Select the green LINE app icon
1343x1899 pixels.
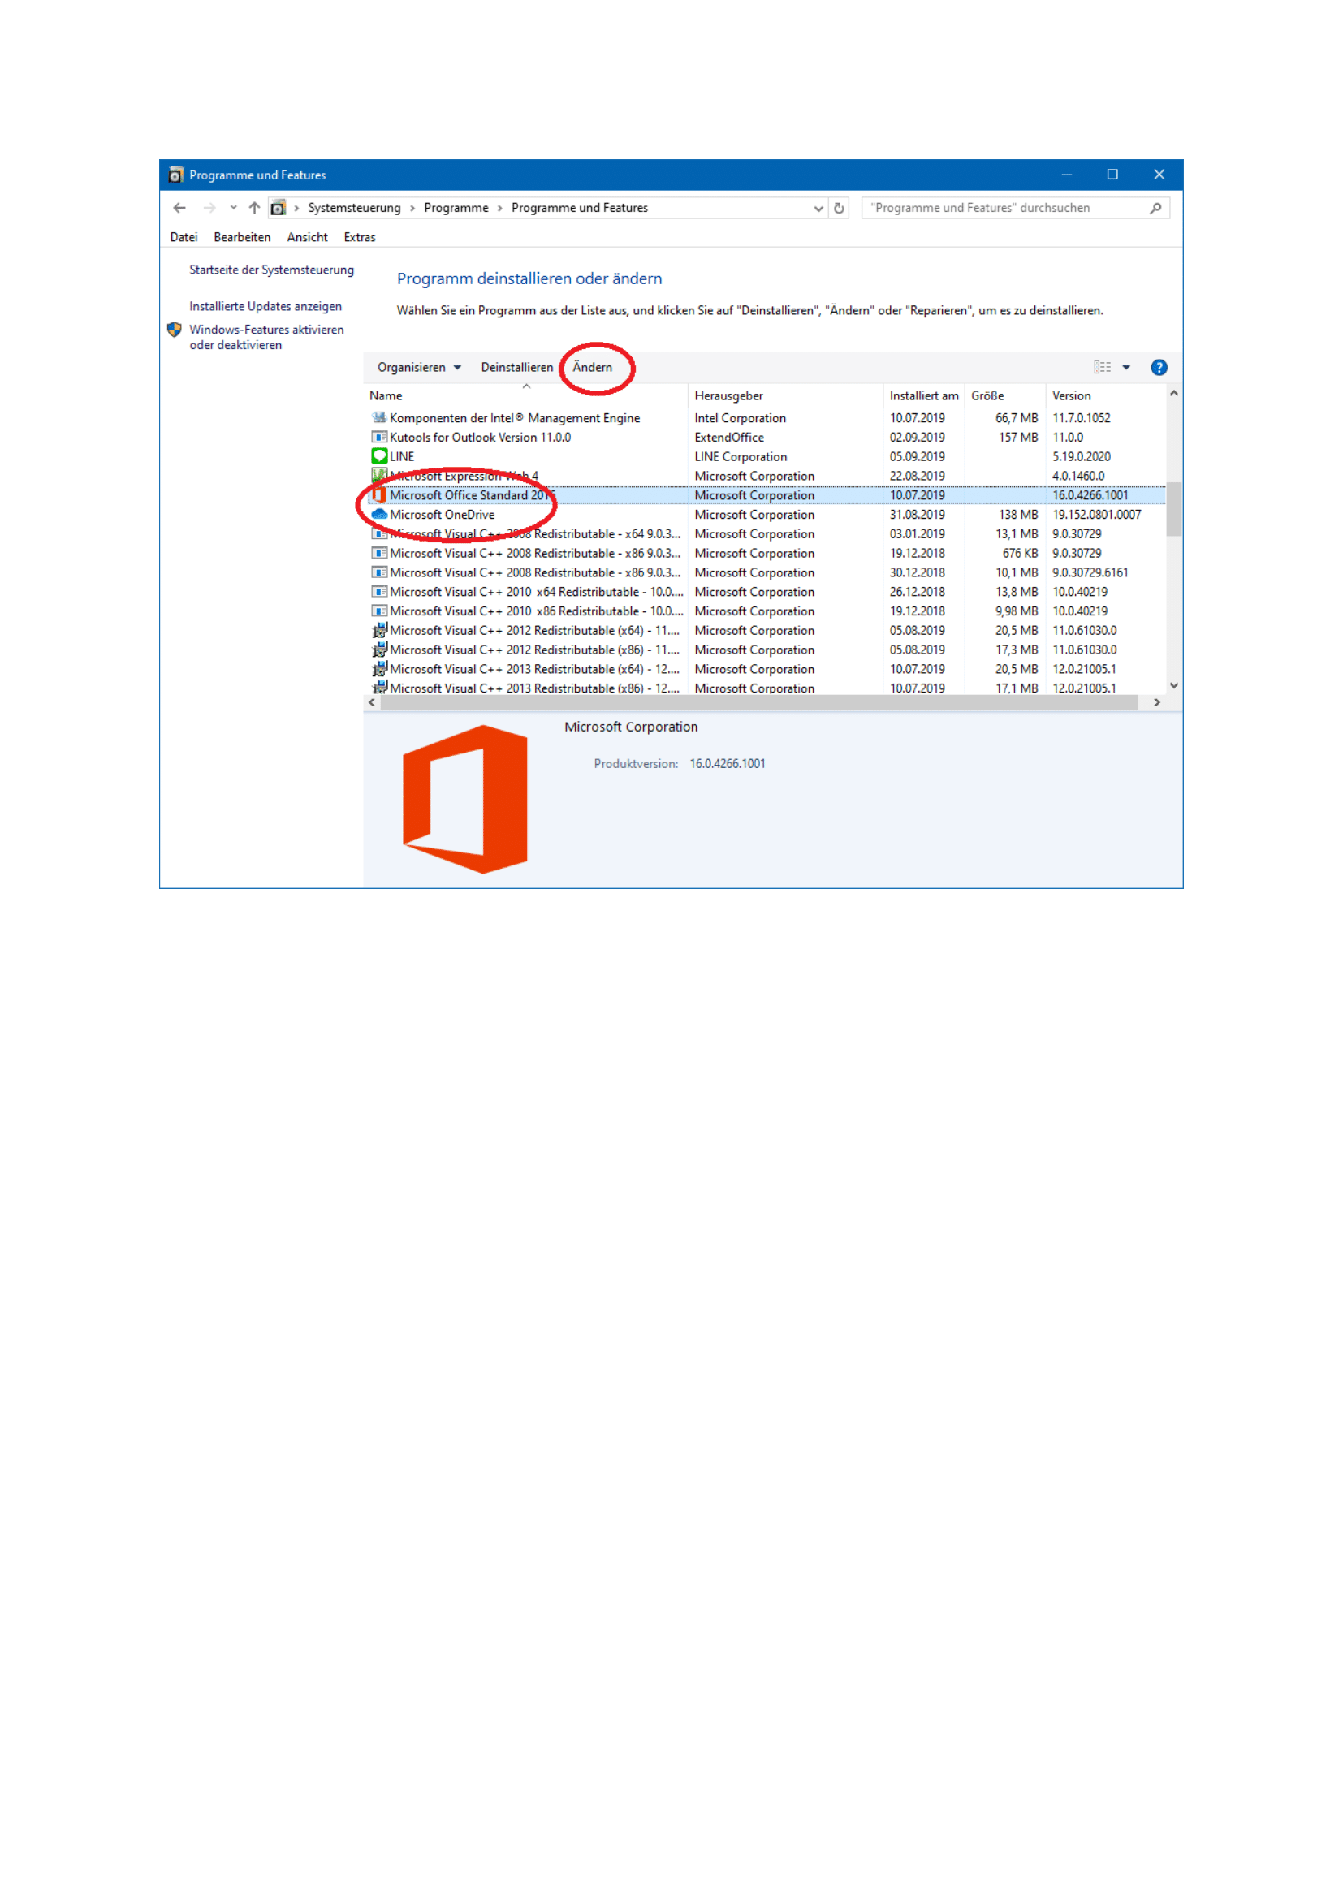click(378, 456)
